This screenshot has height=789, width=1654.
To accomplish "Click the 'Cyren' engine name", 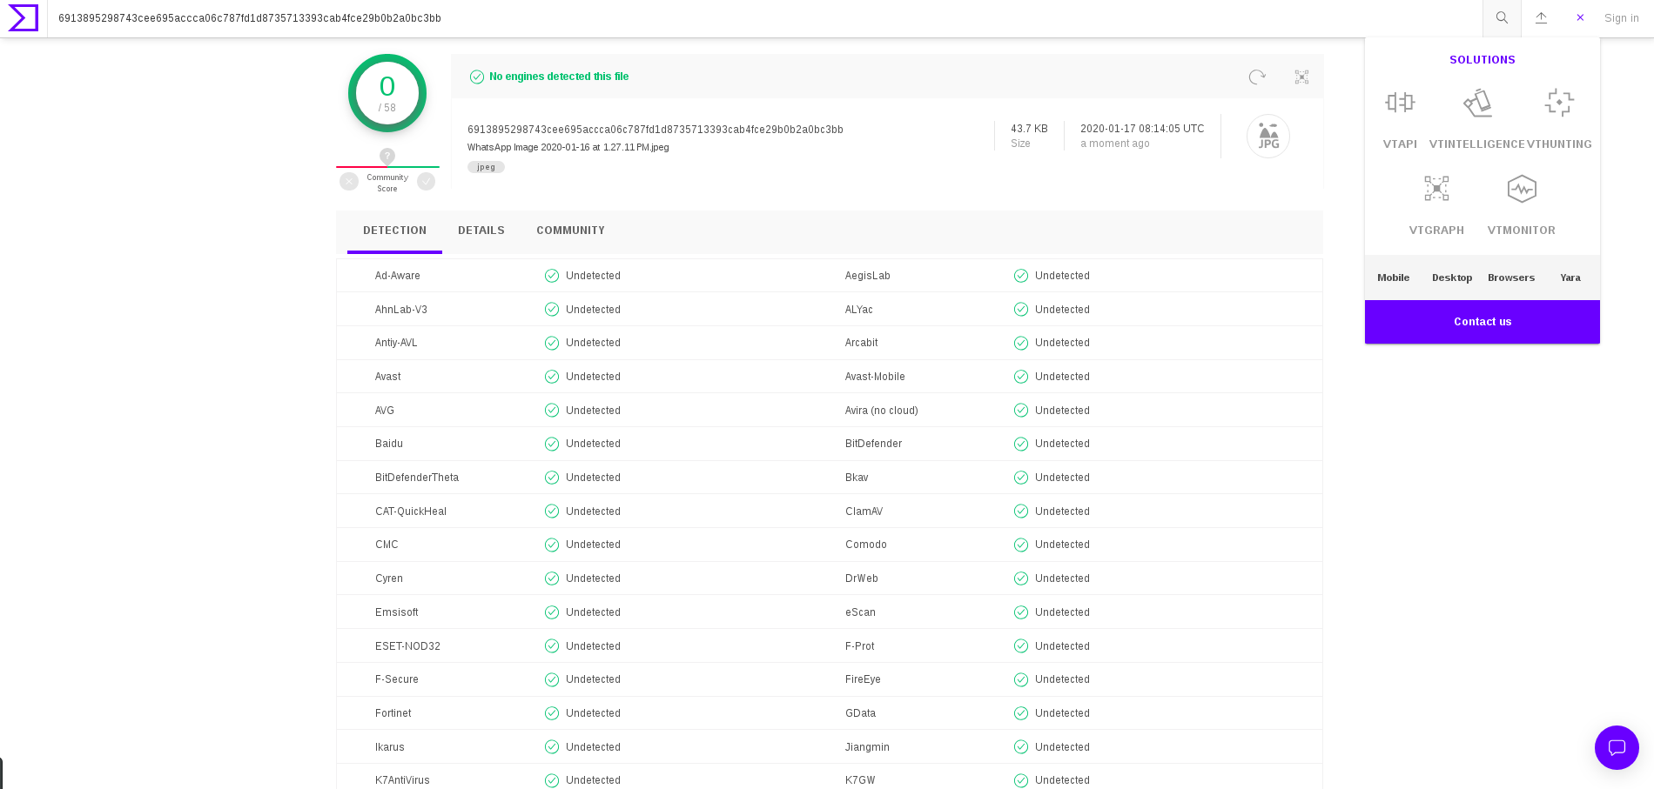I will [x=389, y=578].
